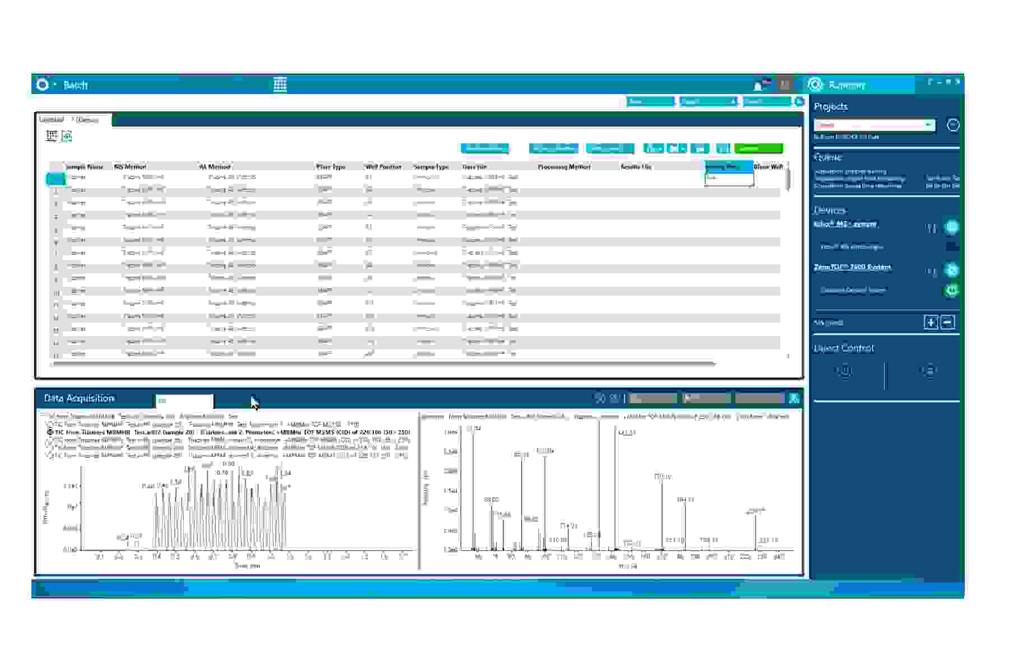Image resolution: width=1009 pixels, height=672 pixels.
Task: Click the plus icon in status panel
Action: [931, 323]
